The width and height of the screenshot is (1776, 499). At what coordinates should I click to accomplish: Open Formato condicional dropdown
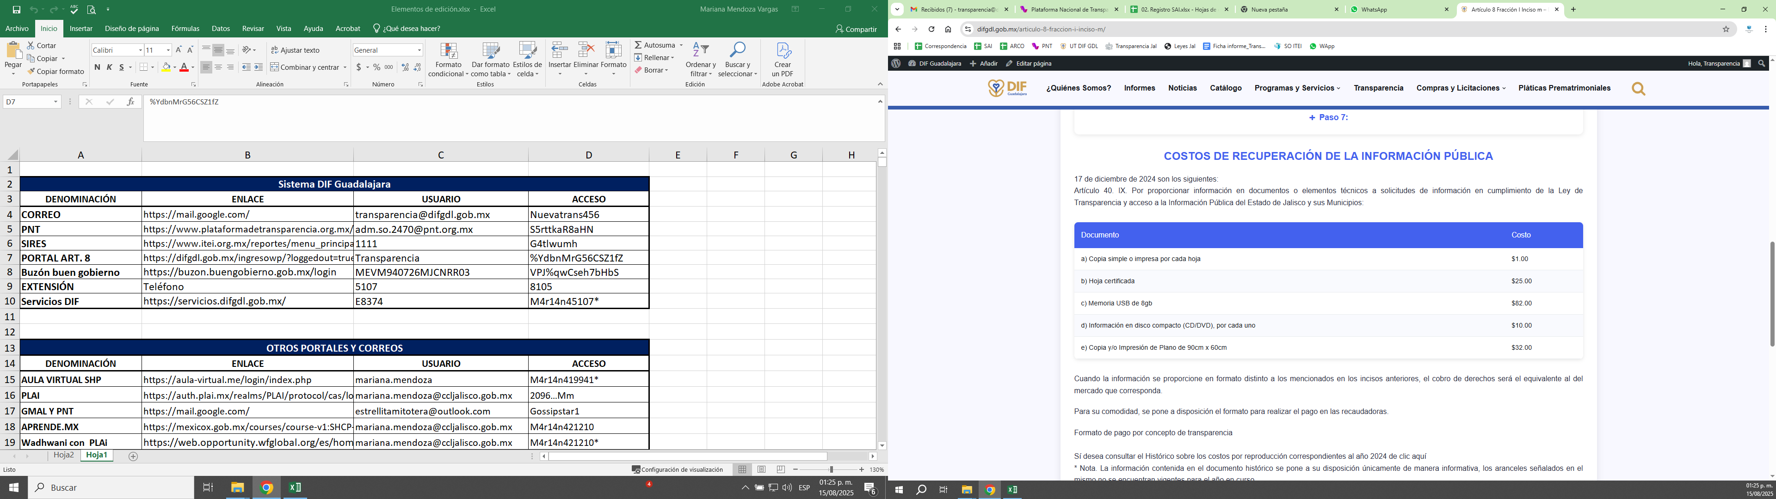tap(448, 60)
